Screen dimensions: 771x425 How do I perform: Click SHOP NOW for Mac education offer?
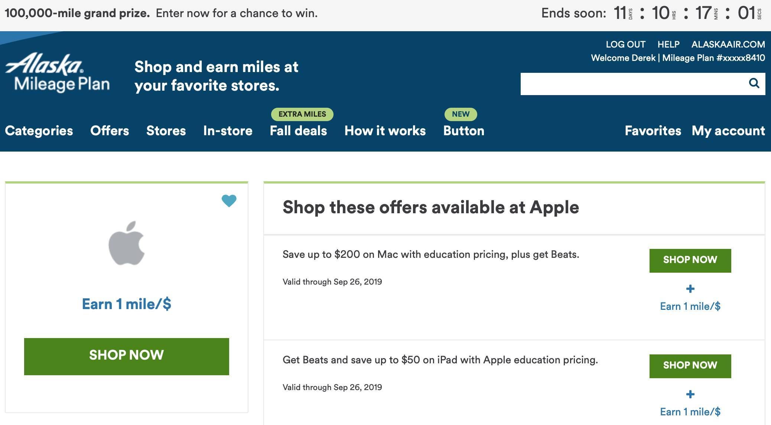coord(690,260)
